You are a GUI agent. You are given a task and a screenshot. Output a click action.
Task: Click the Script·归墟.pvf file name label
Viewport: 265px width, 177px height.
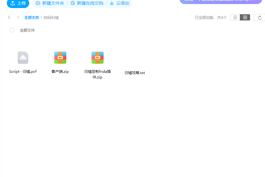click(23, 72)
